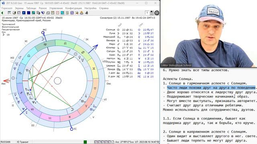Click the blank page icon in status bar
This screenshot has width=257, height=144.
click(x=113, y=142)
